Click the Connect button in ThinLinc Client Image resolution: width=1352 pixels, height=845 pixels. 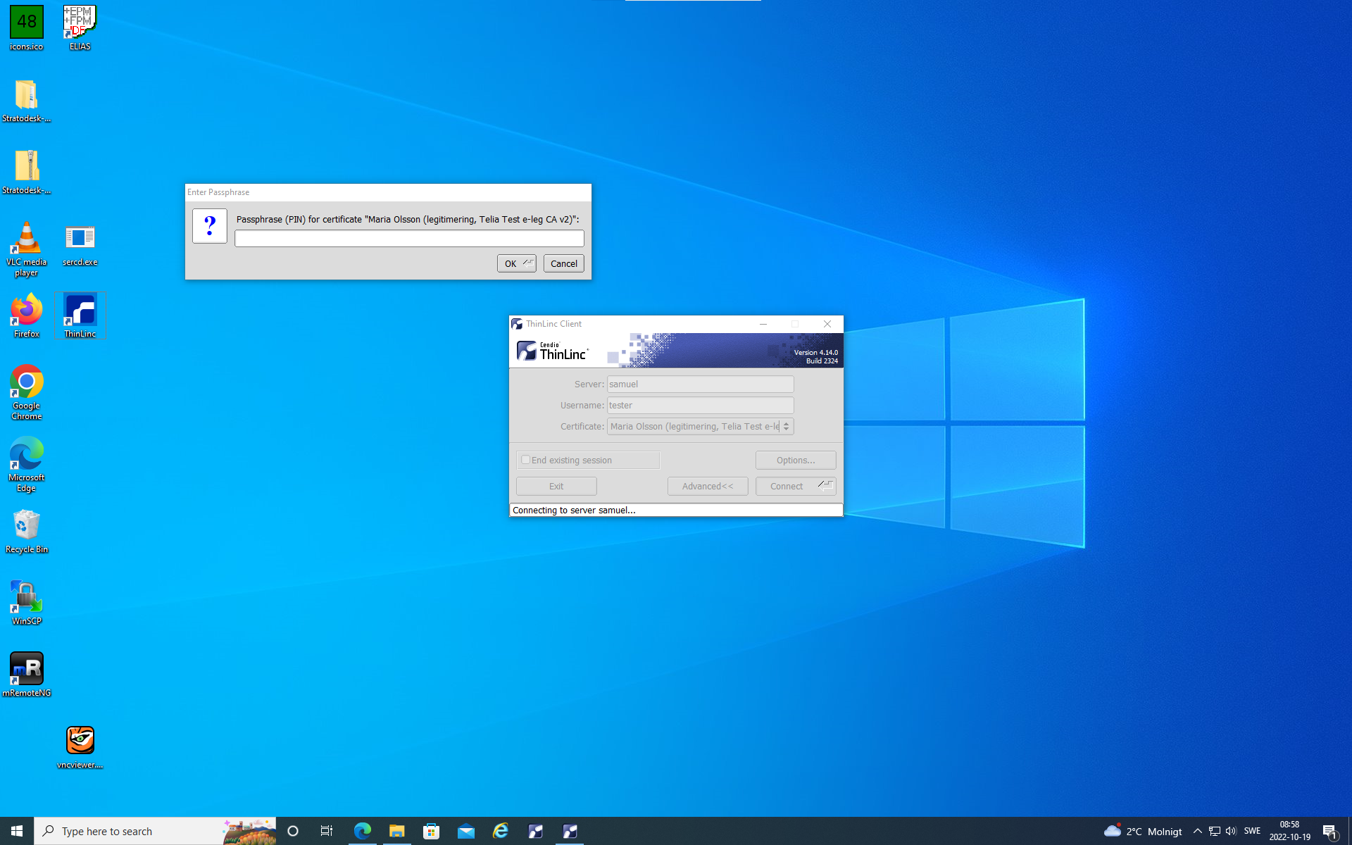coord(796,486)
